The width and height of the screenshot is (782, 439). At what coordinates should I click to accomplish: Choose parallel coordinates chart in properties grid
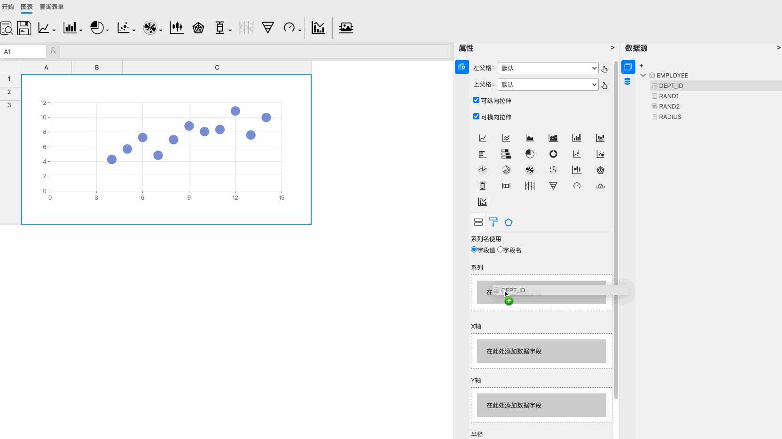(x=530, y=186)
